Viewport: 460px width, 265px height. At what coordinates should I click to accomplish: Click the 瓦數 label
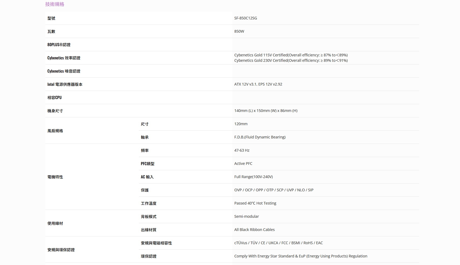51,31
